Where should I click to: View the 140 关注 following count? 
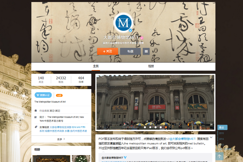coord(41,80)
